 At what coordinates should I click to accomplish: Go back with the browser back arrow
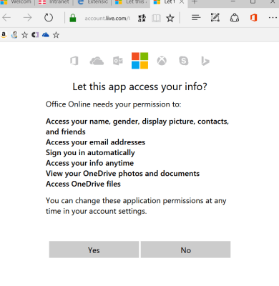(x=6, y=18)
